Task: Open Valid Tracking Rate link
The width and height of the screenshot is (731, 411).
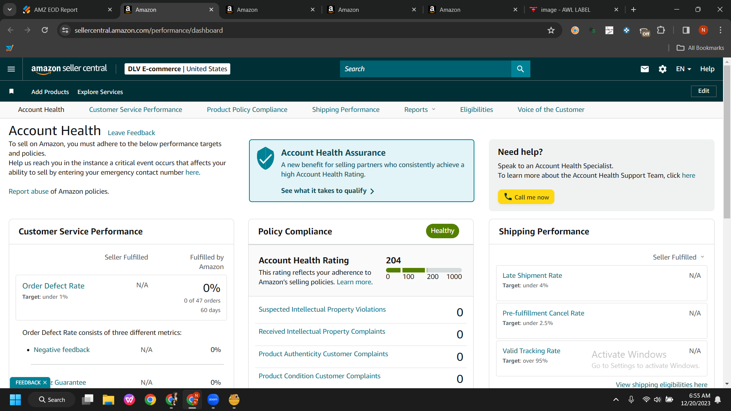Action: coord(531,351)
